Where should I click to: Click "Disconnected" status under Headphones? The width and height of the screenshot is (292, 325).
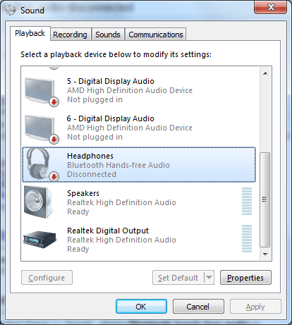92,174
